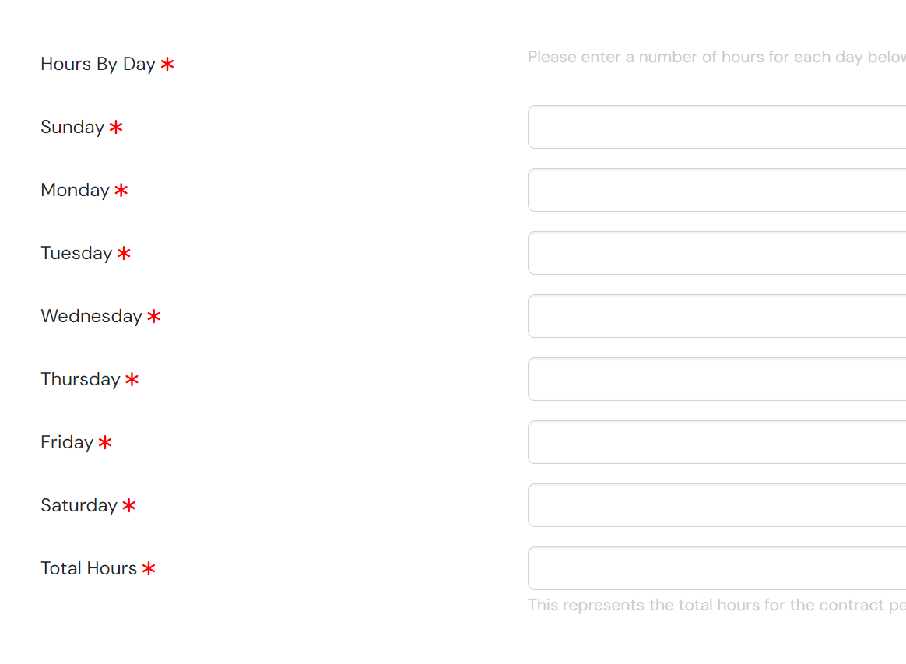Image resolution: width=906 pixels, height=664 pixels.
Task: Click the Friday field label
Action: [67, 442]
